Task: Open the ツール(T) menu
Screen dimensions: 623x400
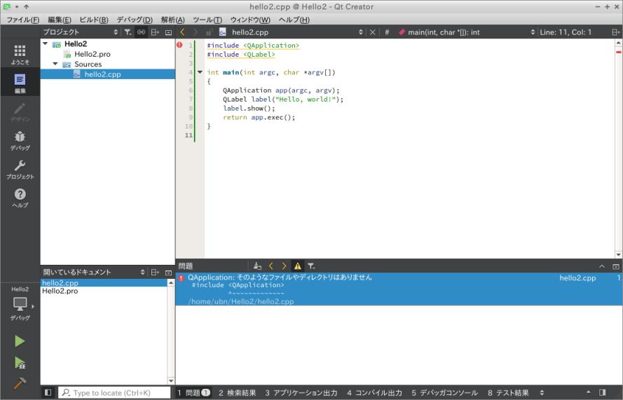Action: (x=207, y=20)
